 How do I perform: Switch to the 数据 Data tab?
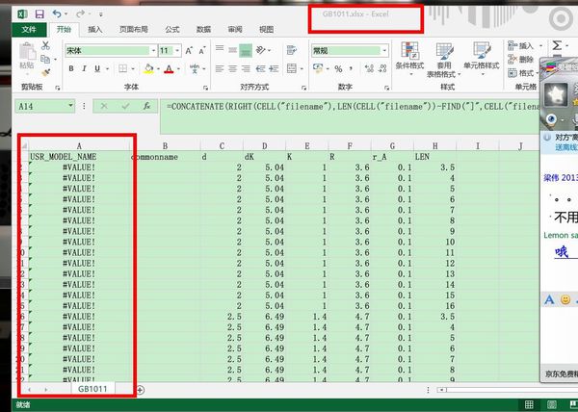(x=203, y=30)
